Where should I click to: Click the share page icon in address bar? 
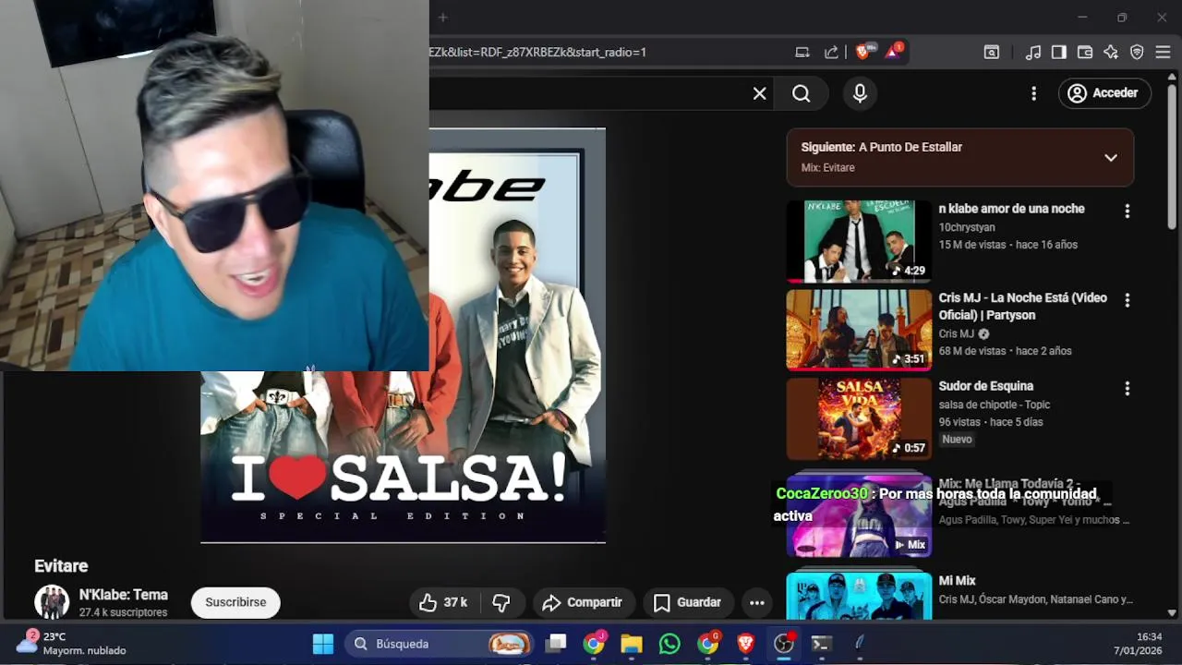point(831,52)
